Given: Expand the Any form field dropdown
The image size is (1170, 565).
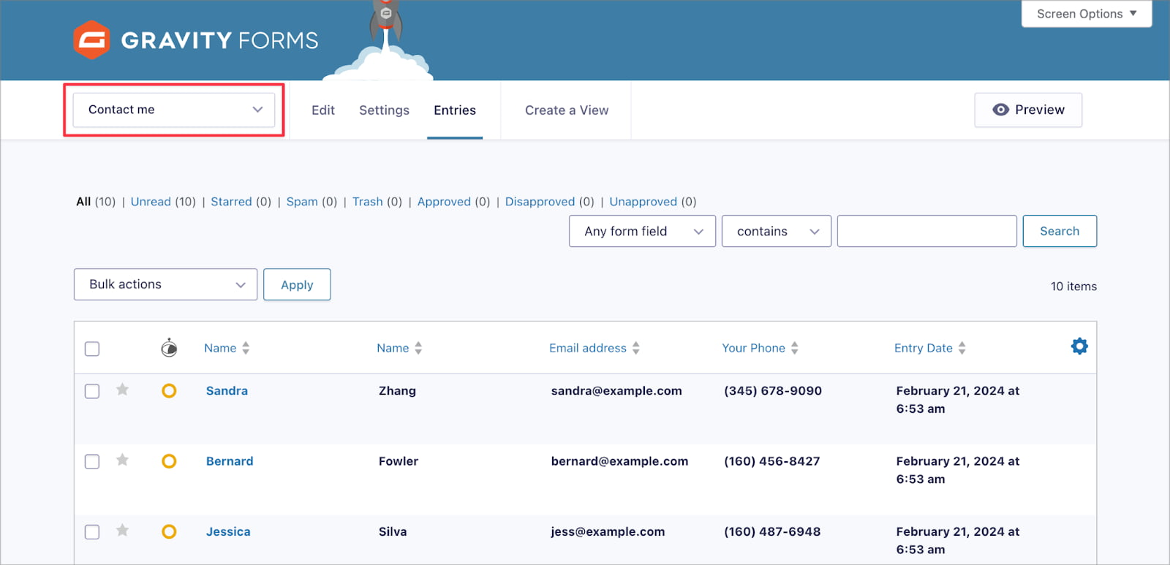Looking at the screenshot, I should [x=642, y=231].
